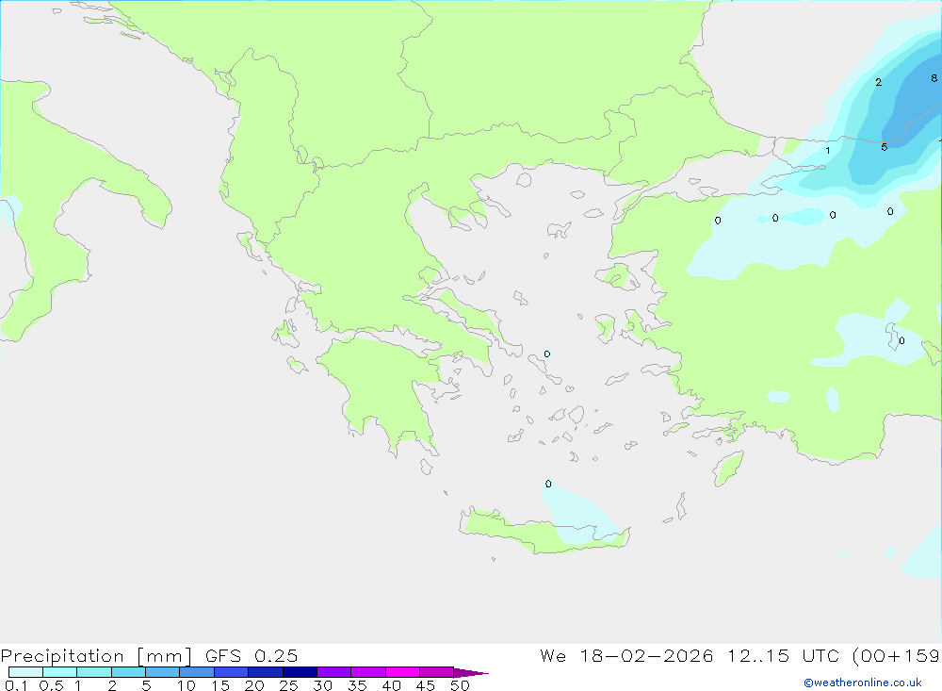Click the "50" legend scale label
942x691 pixels.
(460, 685)
